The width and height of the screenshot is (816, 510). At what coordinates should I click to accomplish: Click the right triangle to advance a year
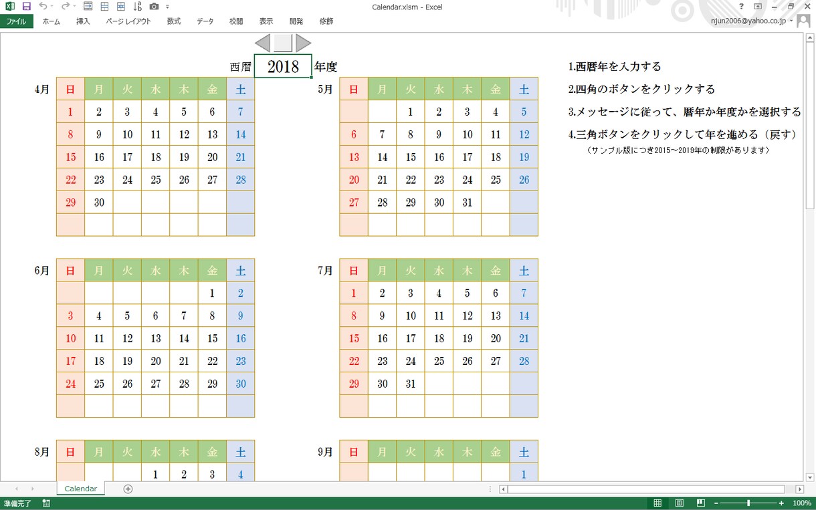click(304, 43)
